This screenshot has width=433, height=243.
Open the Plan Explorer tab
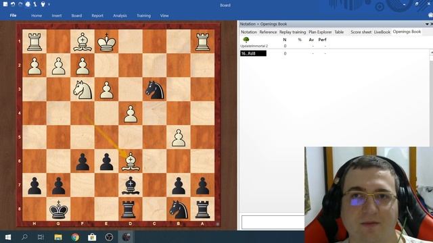pos(320,32)
